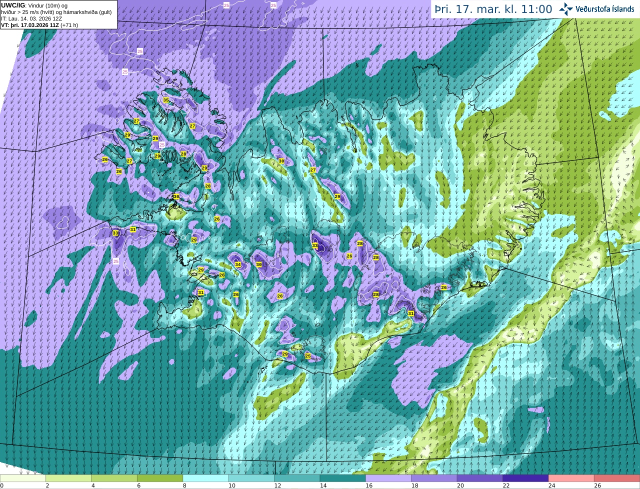Viewport: 640px width, 489px height.
Task: Click the 'hviður > 25 m/s (hvítt)' legend description line
Action: pos(56,12)
